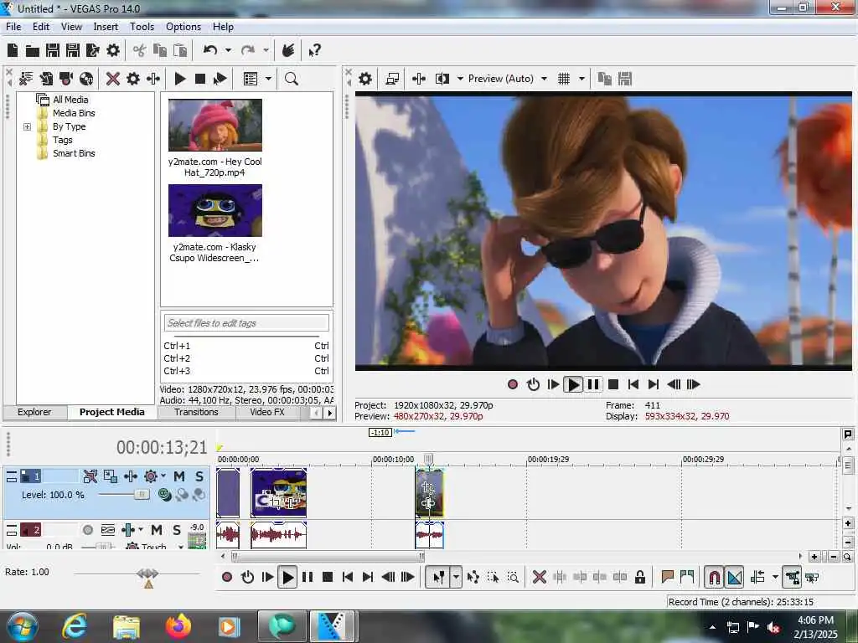The width and height of the screenshot is (858, 643).
Task: Adjust track 1 Level slider
Action: click(x=141, y=494)
